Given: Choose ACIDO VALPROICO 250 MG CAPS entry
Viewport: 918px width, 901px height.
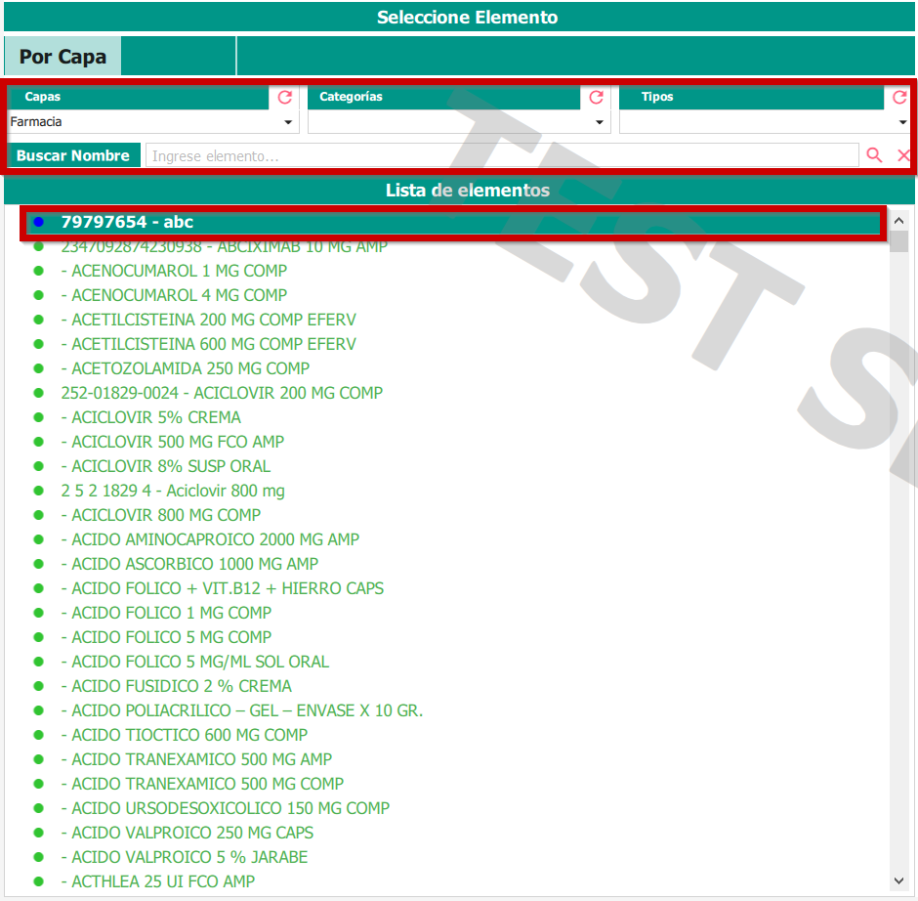Looking at the screenshot, I should [x=192, y=833].
